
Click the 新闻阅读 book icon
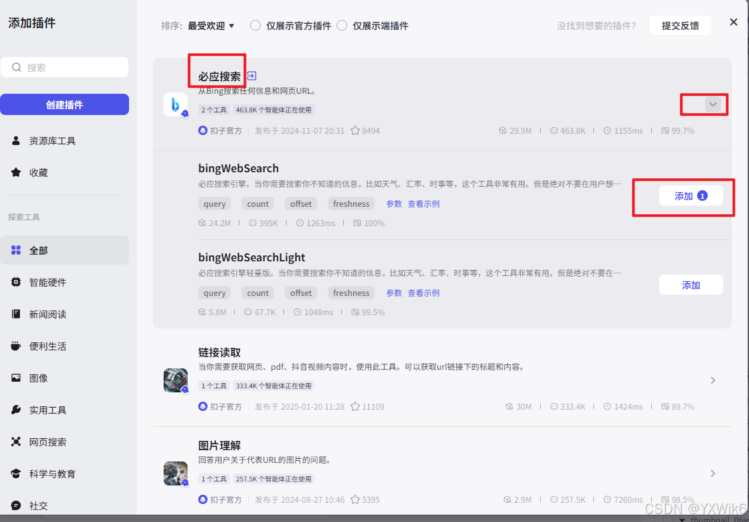click(16, 315)
